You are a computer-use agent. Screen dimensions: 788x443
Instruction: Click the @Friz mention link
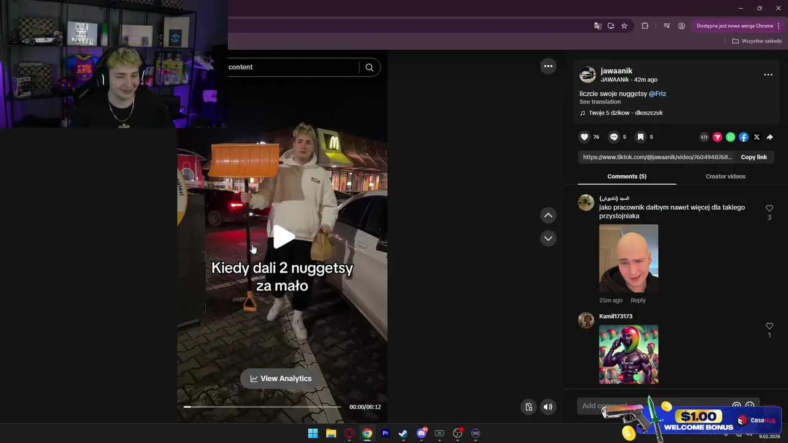[x=657, y=94]
